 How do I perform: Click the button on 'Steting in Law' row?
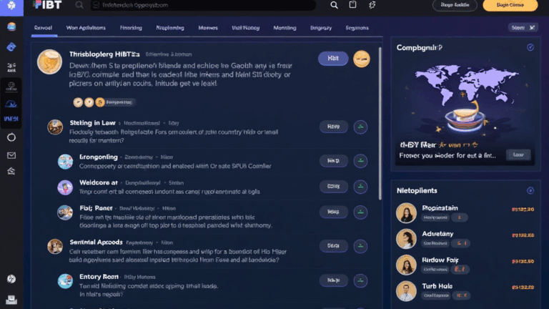pyautogui.click(x=333, y=127)
